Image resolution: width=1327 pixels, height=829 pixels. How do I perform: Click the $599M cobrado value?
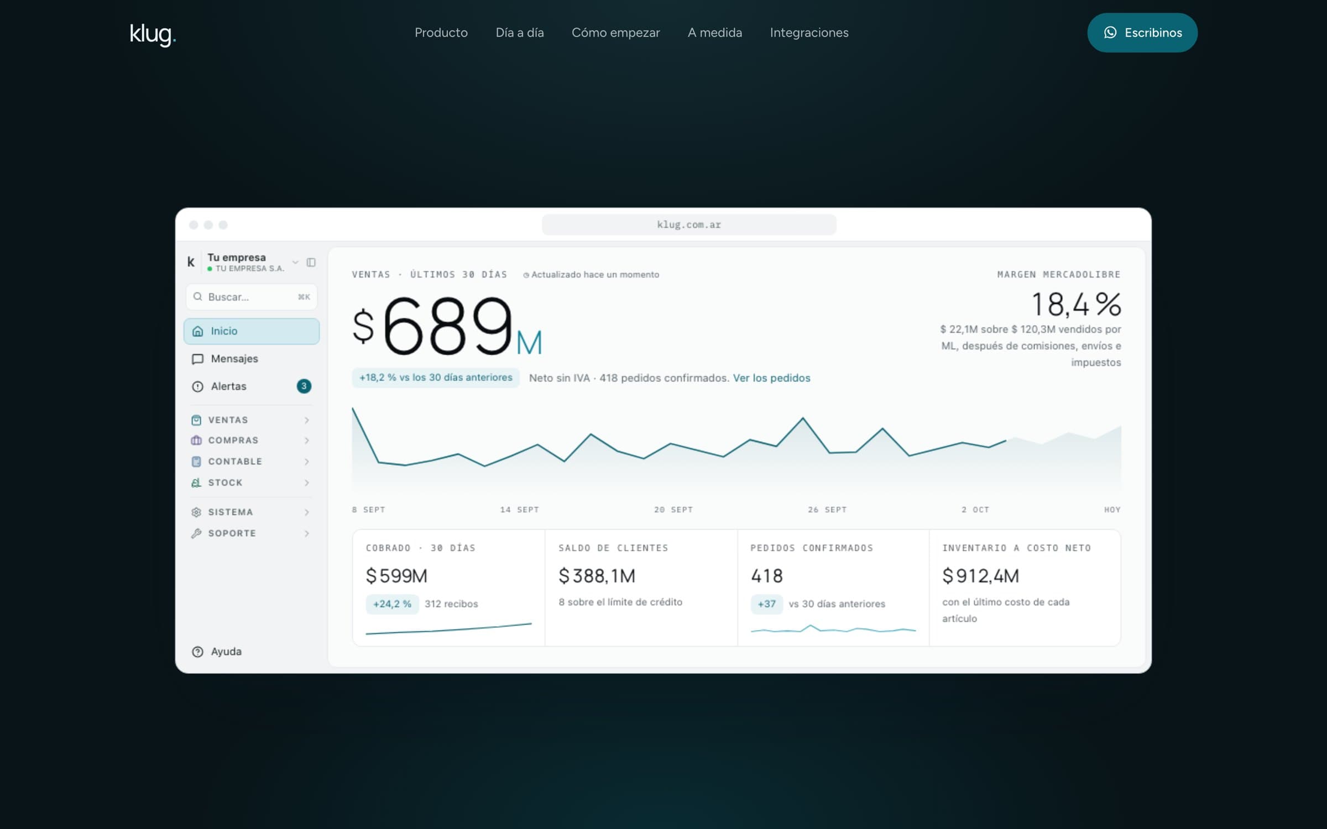(396, 576)
